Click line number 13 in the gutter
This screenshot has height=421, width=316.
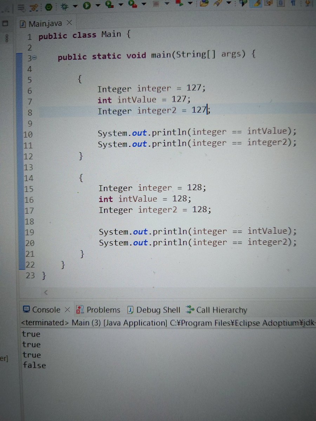click(28, 167)
